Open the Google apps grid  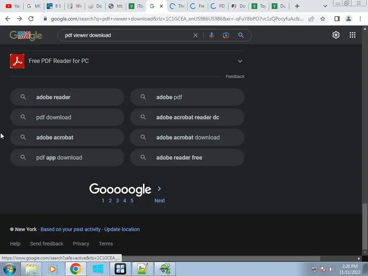(353, 35)
